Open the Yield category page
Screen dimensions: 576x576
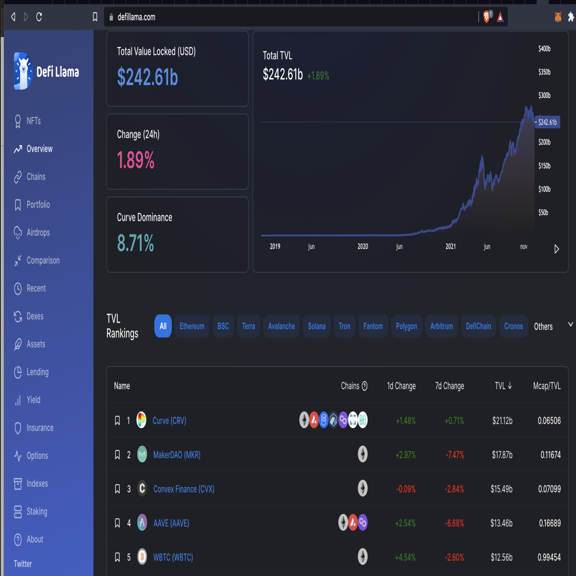click(27, 399)
